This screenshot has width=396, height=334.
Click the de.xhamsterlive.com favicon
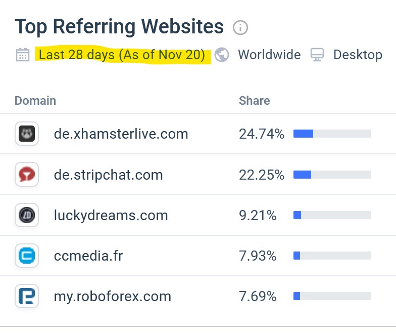click(x=27, y=134)
